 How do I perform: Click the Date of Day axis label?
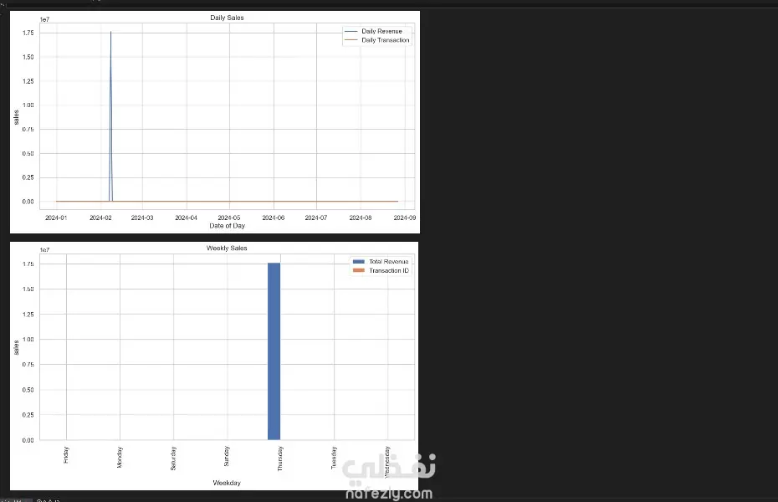click(x=228, y=226)
